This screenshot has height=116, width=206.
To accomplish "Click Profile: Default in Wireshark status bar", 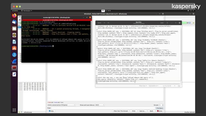I will [x=190, y=112].
